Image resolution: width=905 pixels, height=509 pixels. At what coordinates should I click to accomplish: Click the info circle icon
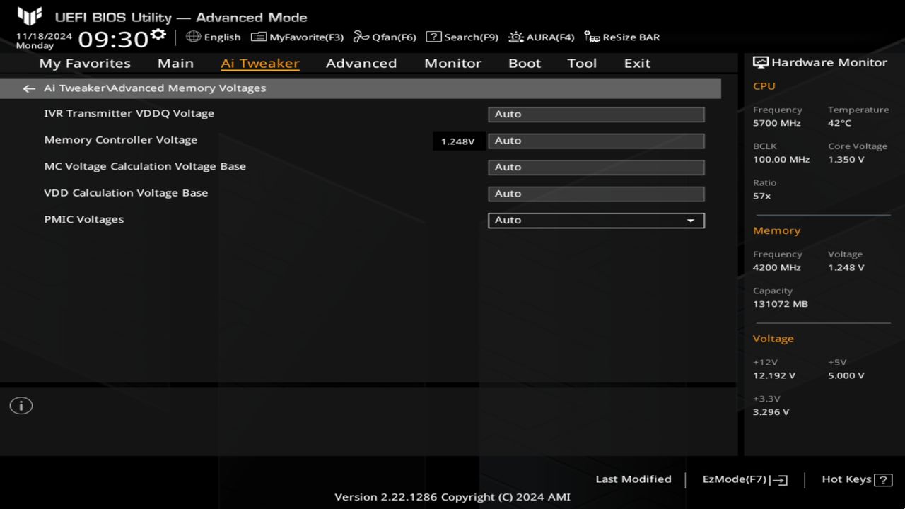(21, 406)
